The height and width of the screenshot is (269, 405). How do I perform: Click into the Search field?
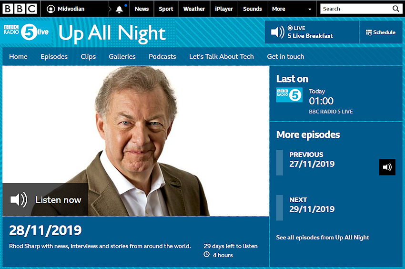pos(356,9)
